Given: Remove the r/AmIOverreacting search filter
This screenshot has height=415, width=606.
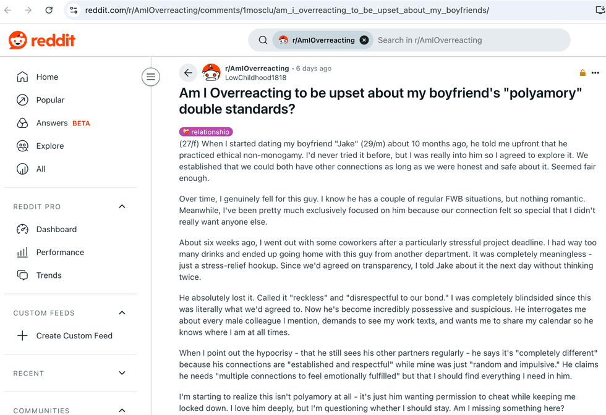Looking at the screenshot, I should point(364,40).
